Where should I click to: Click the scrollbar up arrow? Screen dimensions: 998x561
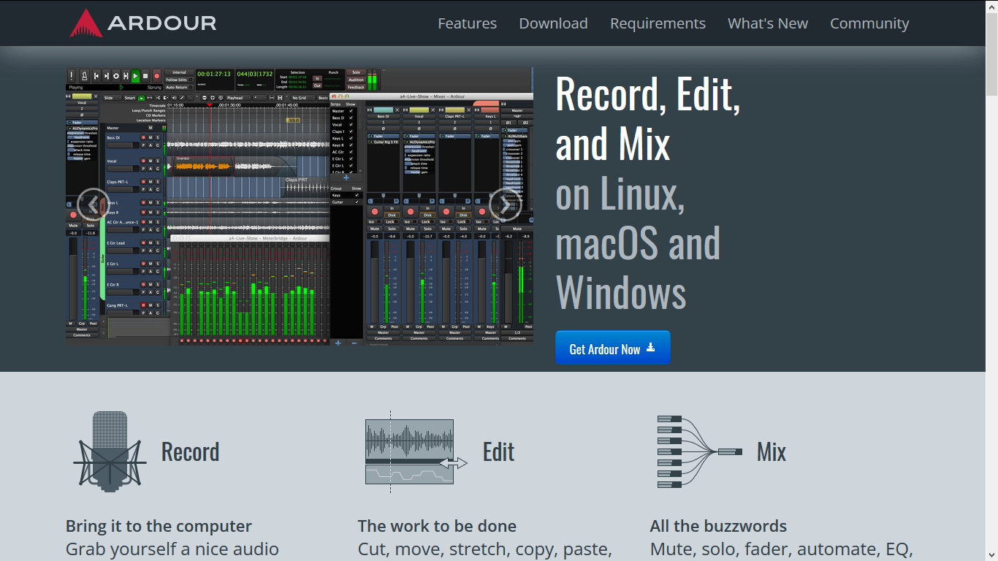[x=991, y=6]
